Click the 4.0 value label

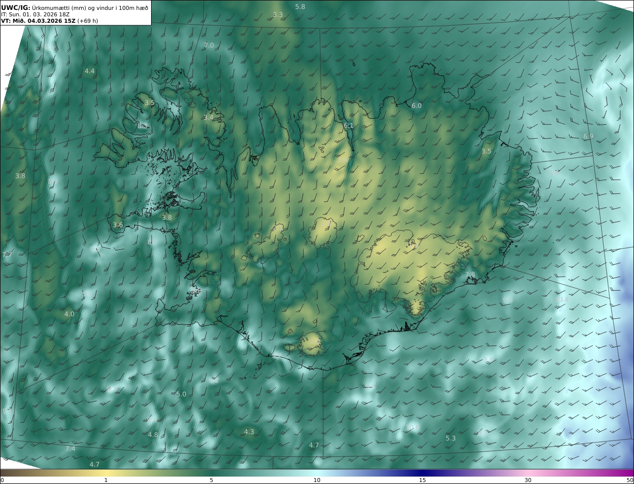69,314
